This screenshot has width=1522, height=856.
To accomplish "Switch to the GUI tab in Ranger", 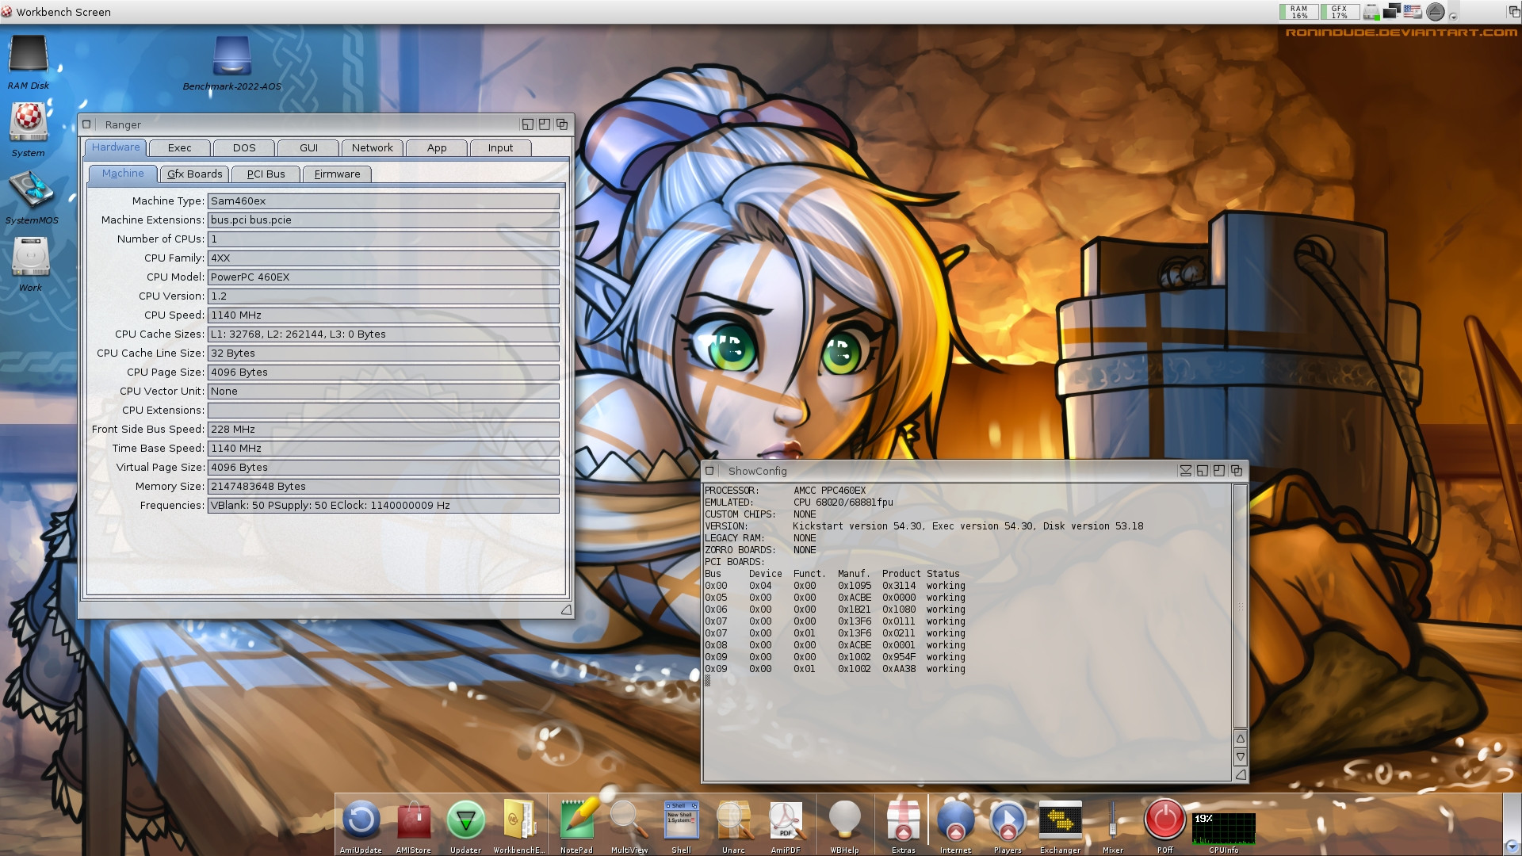I will pos(308,148).
